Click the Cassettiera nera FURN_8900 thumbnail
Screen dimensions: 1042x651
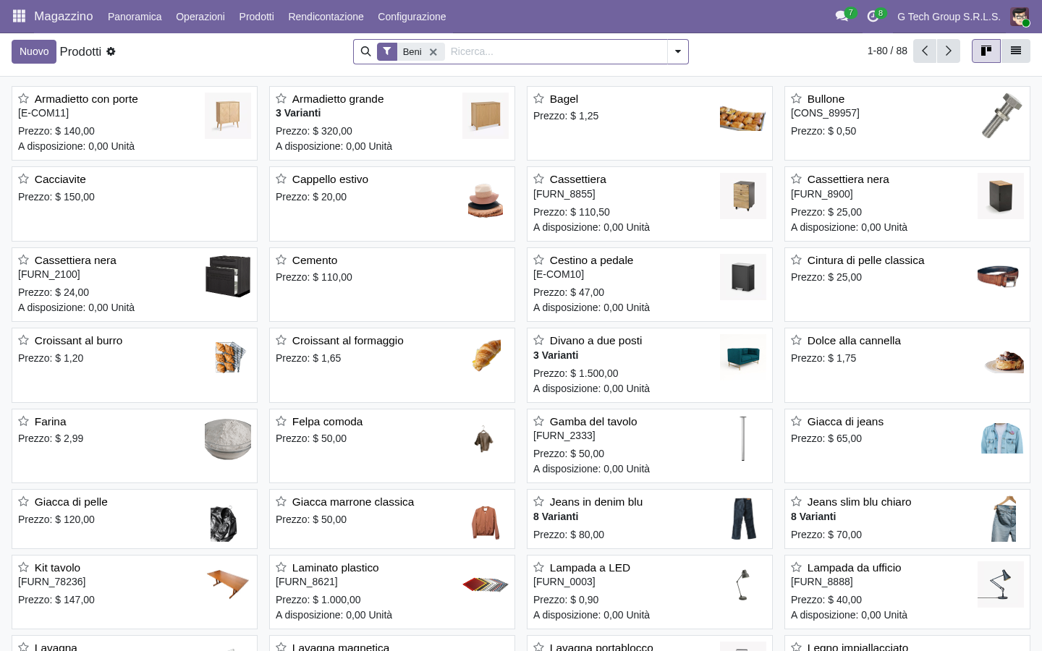[1001, 196]
